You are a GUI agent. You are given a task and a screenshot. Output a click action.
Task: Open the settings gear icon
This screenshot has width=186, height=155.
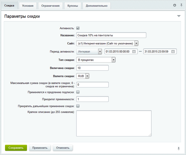coord(175,5)
